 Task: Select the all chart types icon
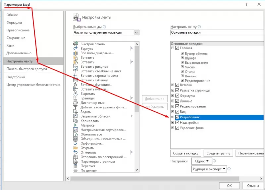pos(76,53)
